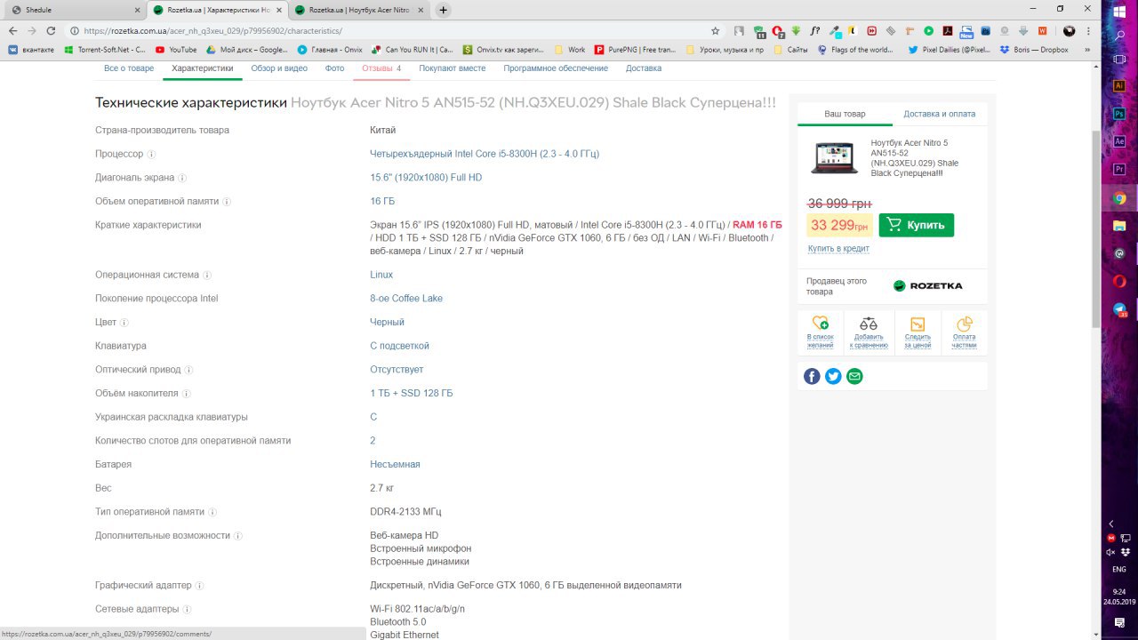Switch to the Shedule browser tab
1138x640 pixels.
tap(74, 10)
